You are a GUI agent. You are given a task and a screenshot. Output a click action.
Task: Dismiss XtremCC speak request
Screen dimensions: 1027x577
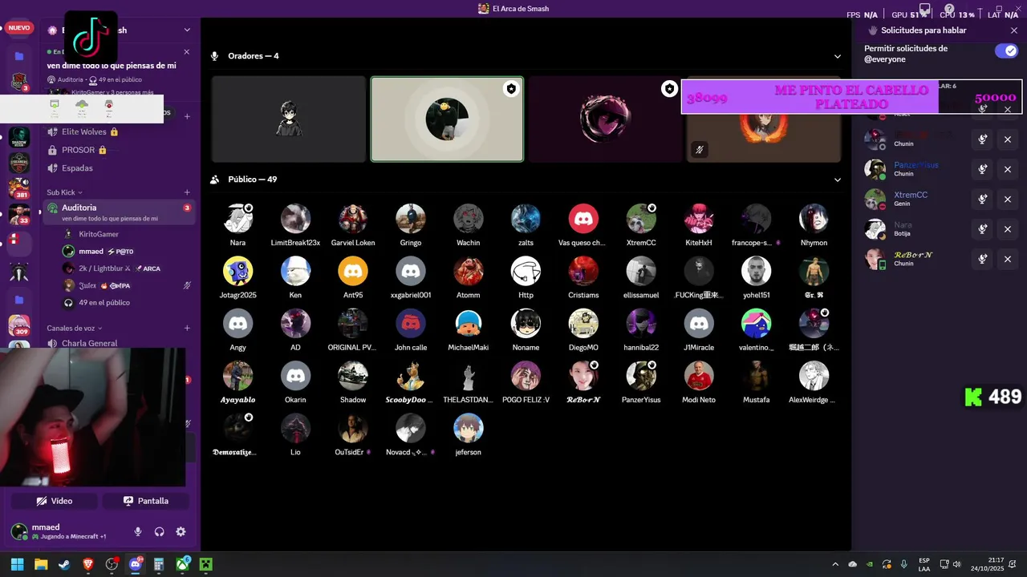pyautogui.click(x=1008, y=199)
